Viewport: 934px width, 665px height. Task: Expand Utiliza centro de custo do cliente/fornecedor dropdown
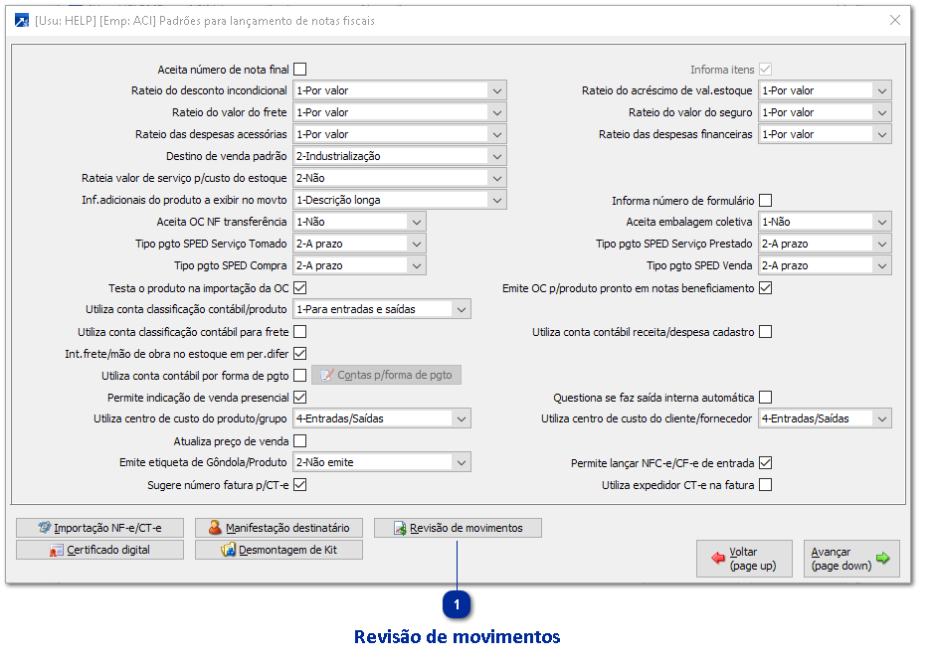point(825,418)
